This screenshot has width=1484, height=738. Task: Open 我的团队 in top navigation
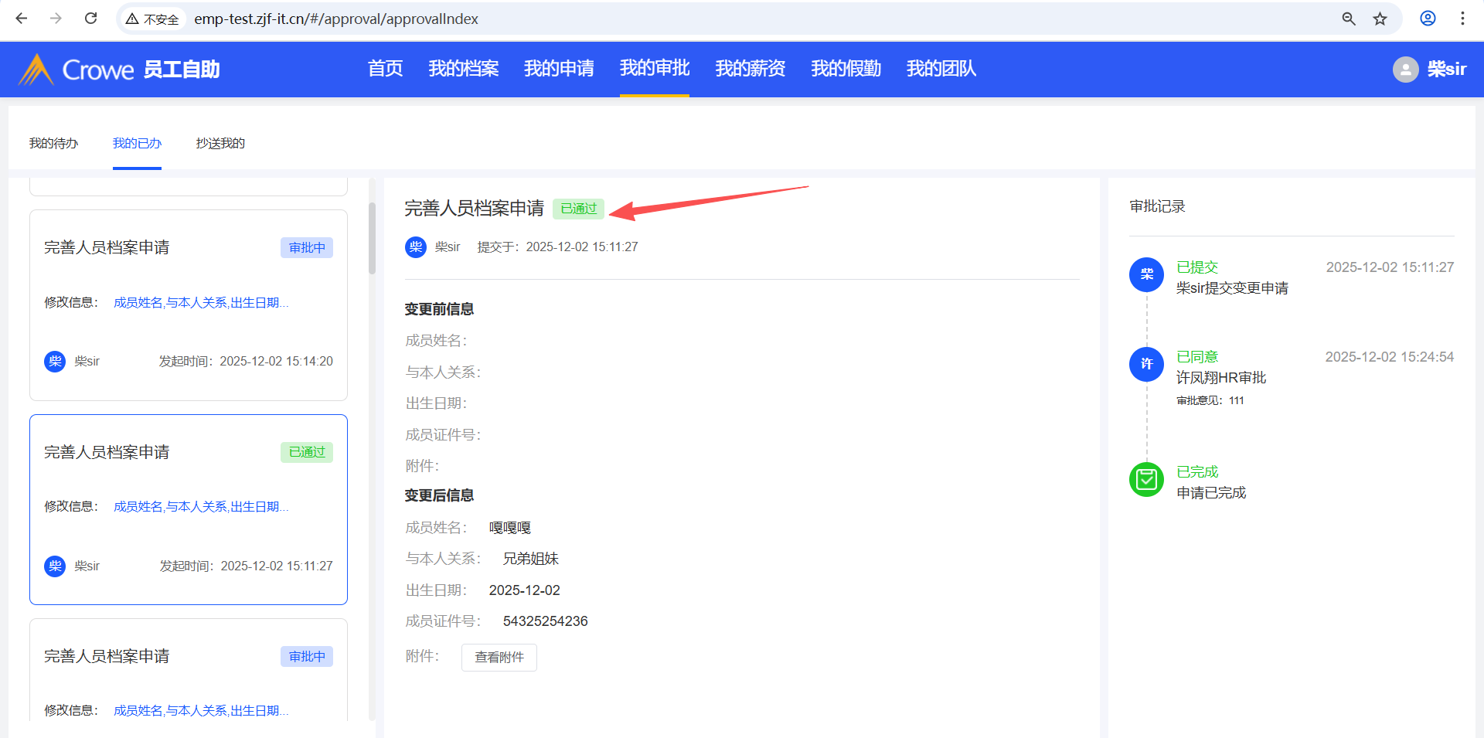[x=941, y=69]
